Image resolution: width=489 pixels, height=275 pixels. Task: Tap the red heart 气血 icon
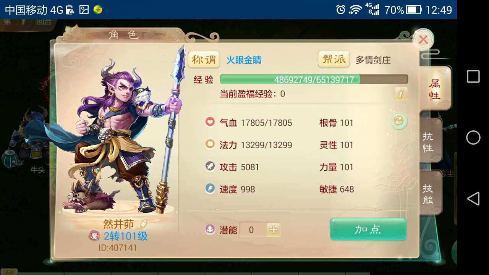(210, 122)
